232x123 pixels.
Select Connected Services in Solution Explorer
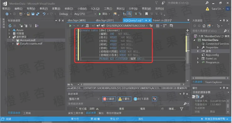(x=217, y=44)
